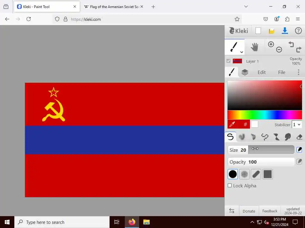Image resolution: width=305 pixels, height=228 pixels.
Task: Create a new image with blank page icon
Action: coord(258,31)
